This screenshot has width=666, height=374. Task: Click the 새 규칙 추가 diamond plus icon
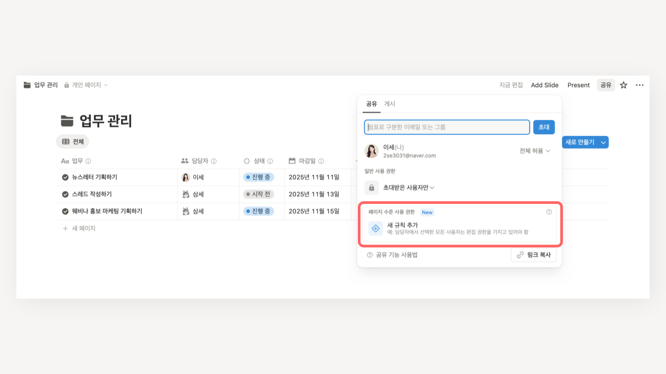coord(375,228)
